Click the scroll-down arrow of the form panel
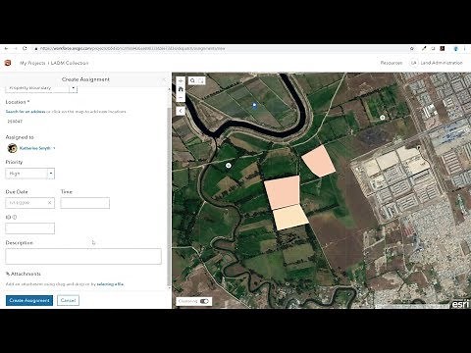 coord(169,287)
